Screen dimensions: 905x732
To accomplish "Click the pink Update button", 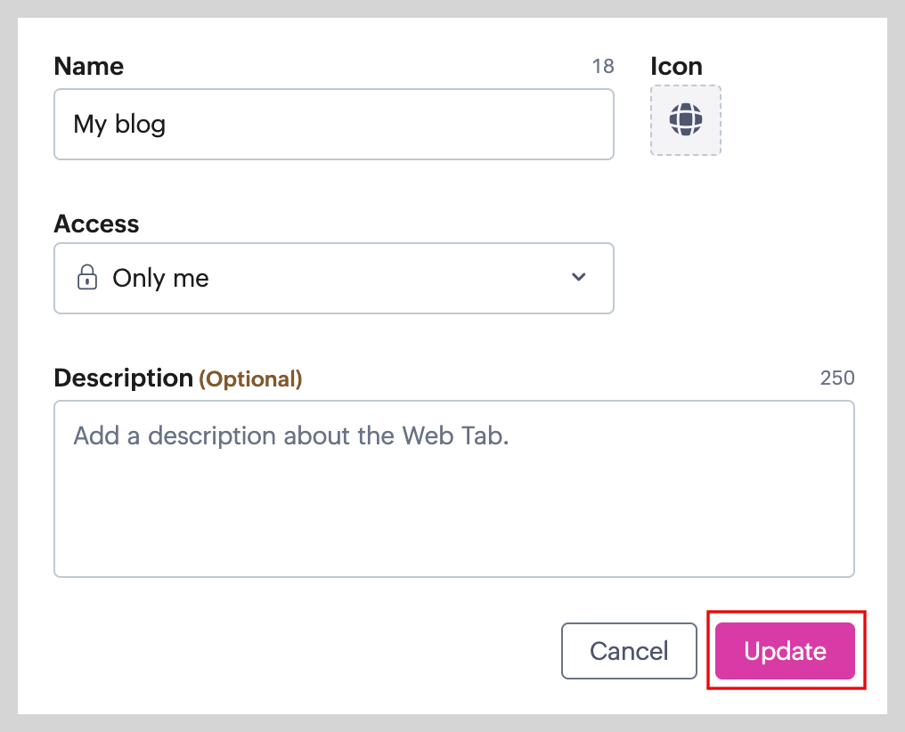I will click(785, 651).
